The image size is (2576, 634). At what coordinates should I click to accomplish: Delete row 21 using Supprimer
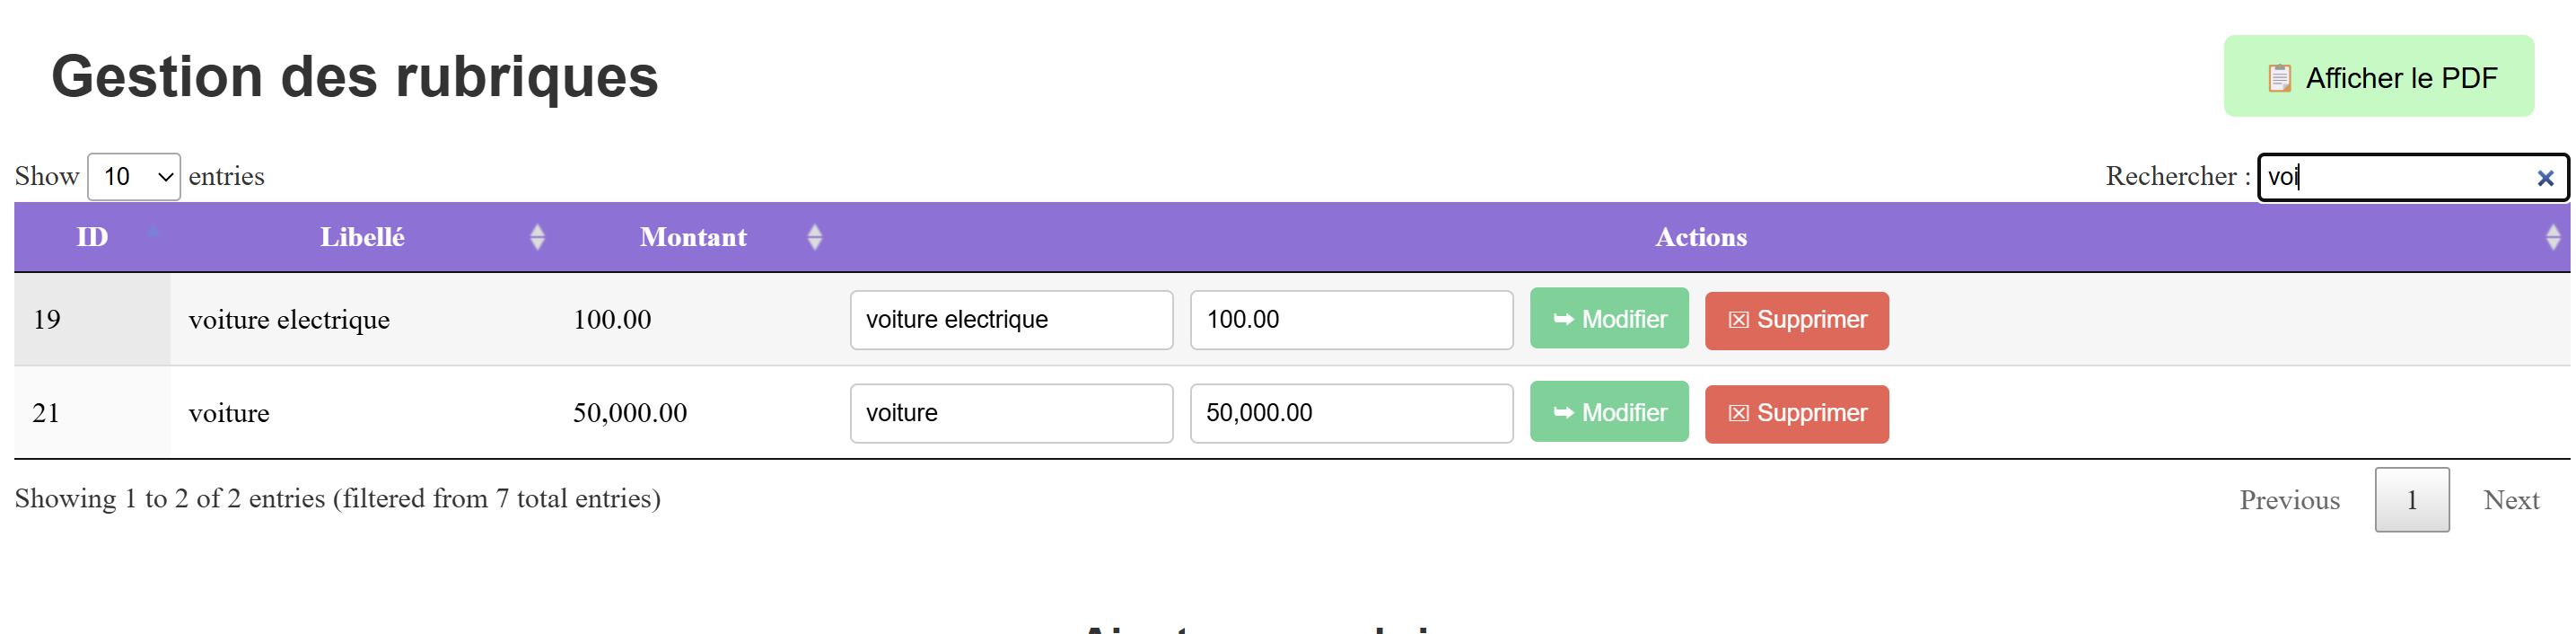(1796, 413)
